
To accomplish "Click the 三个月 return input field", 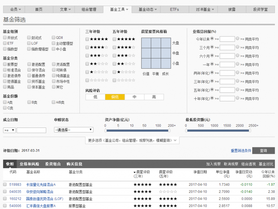I will click(227, 47).
